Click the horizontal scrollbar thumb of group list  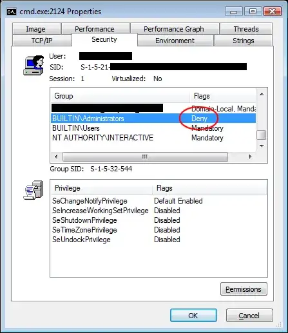[145, 157]
